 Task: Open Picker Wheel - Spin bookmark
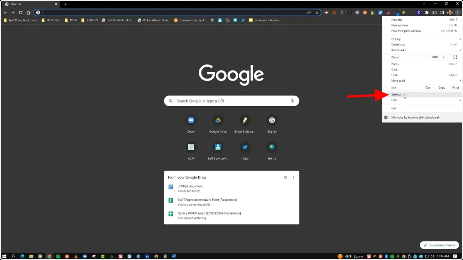[x=154, y=20]
